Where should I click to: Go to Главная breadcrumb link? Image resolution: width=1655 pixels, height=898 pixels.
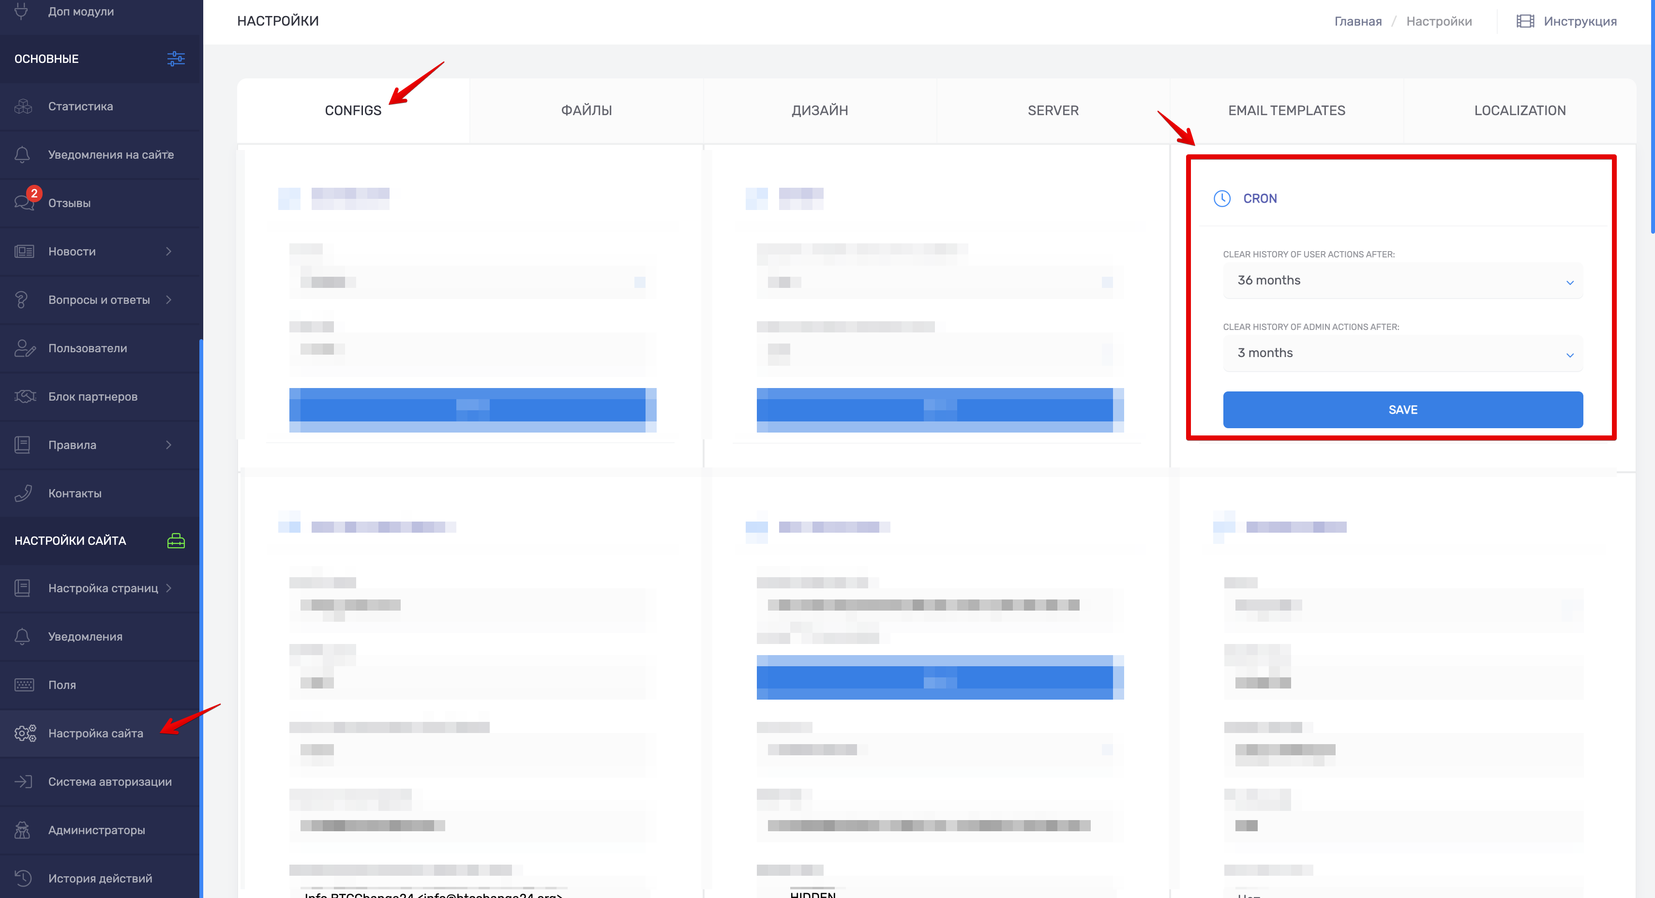pos(1357,21)
